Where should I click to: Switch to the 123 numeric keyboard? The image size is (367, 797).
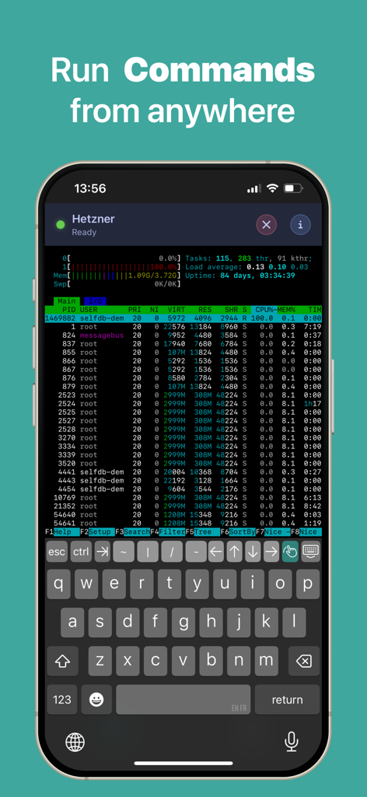[x=62, y=700]
